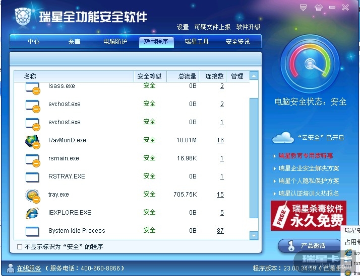360x276 pixels.
Task: Open connection count 2 for lsass.exe
Action: click(x=222, y=86)
